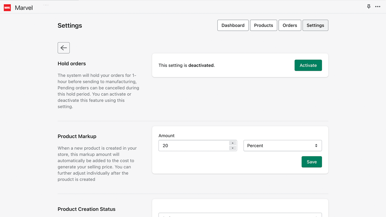Click the Settings page heading

(x=70, y=26)
